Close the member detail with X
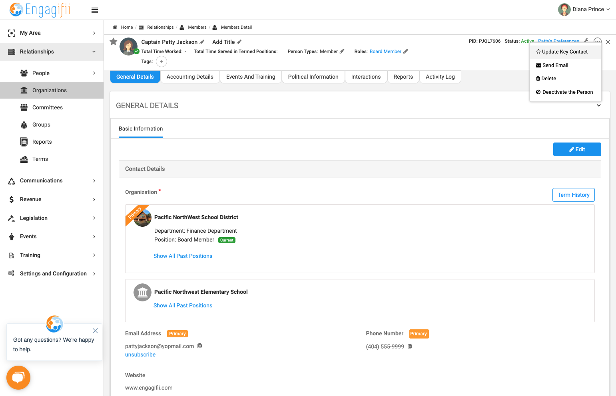 (608, 42)
